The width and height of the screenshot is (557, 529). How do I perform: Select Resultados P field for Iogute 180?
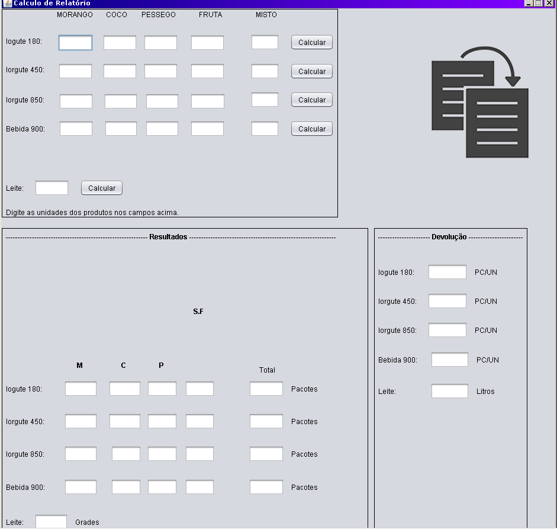click(x=162, y=389)
